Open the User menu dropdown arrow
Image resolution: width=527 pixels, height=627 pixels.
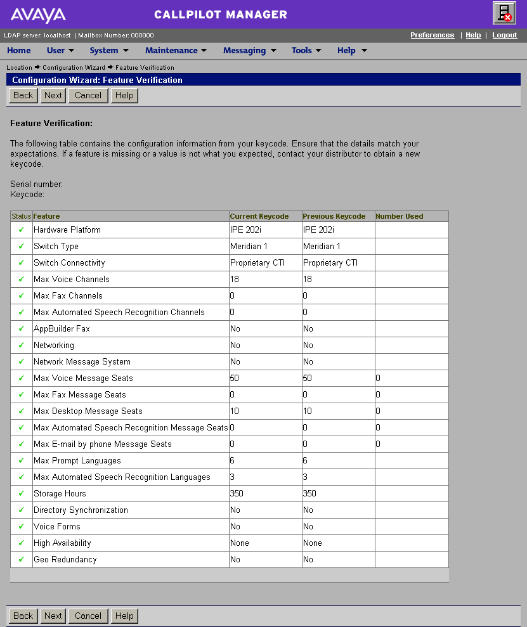click(71, 51)
